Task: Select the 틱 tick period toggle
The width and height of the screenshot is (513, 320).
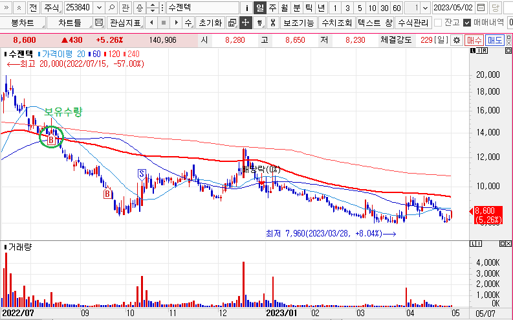Action: point(309,8)
